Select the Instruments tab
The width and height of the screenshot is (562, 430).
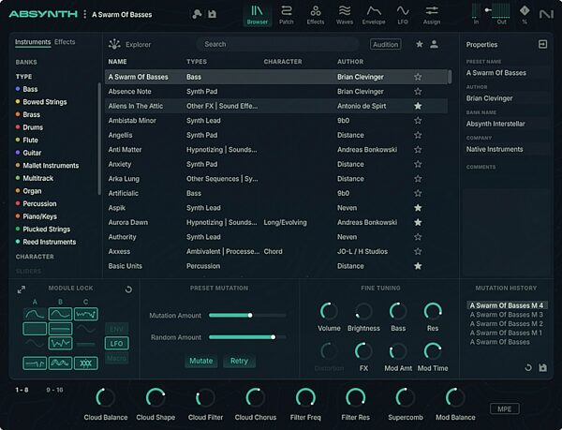pos(33,42)
